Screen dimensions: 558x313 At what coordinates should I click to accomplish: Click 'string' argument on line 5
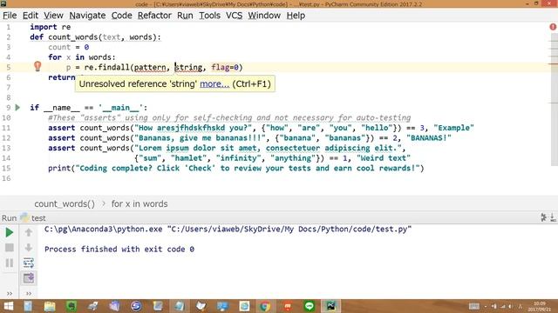click(188, 67)
